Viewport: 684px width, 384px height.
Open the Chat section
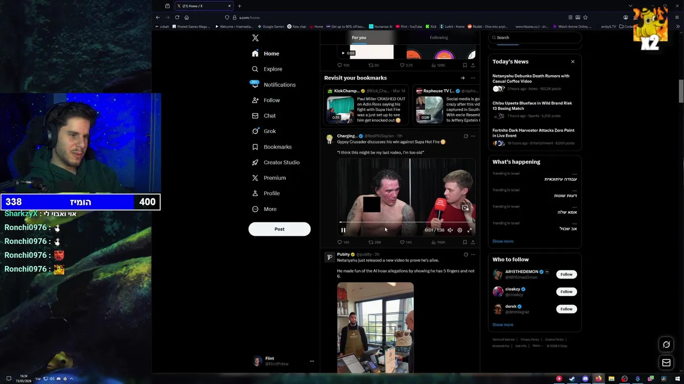pyautogui.click(x=264, y=116)
